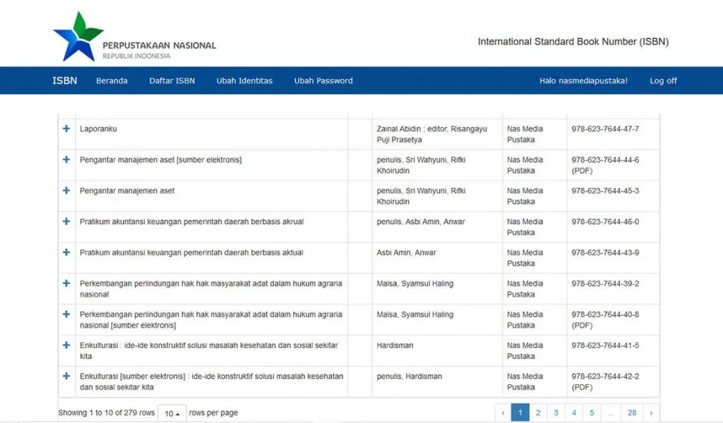The width and height of the screenshot is (723, 423).
Task: Click the Perpustakaan Nasional star logo
Action: tap(78, 35)
